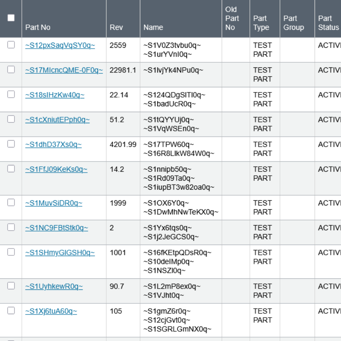Toggle the select-all checkbox in the header
The width and height of the screenshot is (341, 341).
(11, 18)
